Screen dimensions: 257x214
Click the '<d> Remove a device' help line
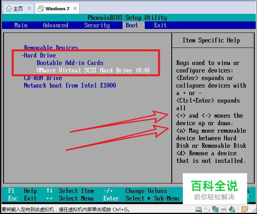coord(206,153)
